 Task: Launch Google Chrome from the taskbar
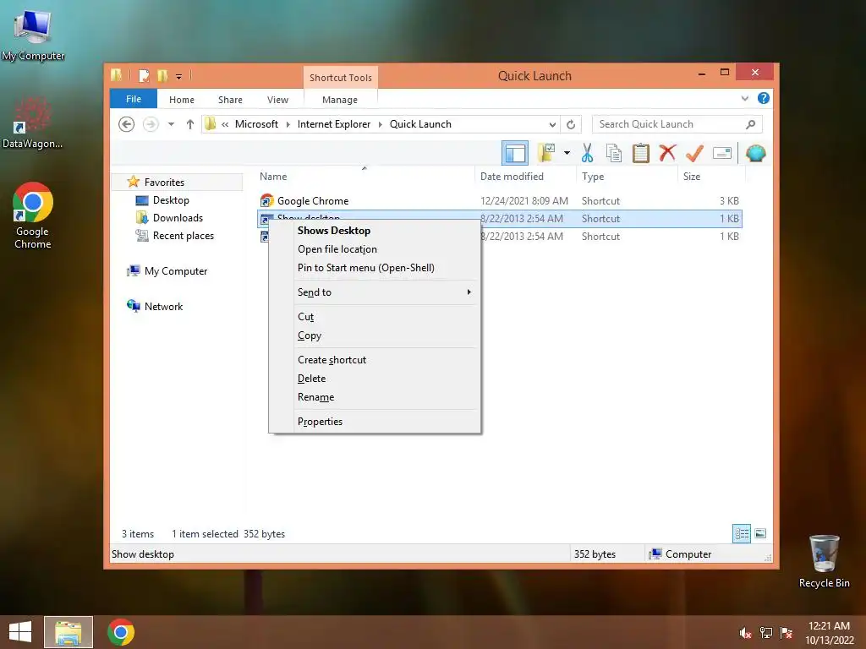coord(120,632)
